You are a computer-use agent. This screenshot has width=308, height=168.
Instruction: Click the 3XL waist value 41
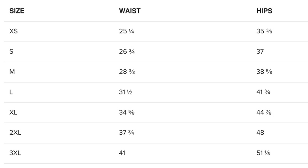click(x=122, y=153)
